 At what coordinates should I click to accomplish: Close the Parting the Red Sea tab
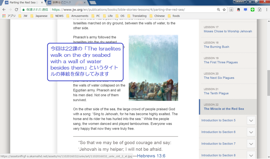click(42, 2)
